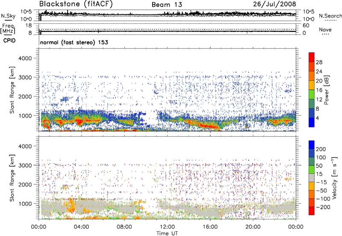
Task: Select the 'N.Sky' legend label
Action: coord(8,16)
